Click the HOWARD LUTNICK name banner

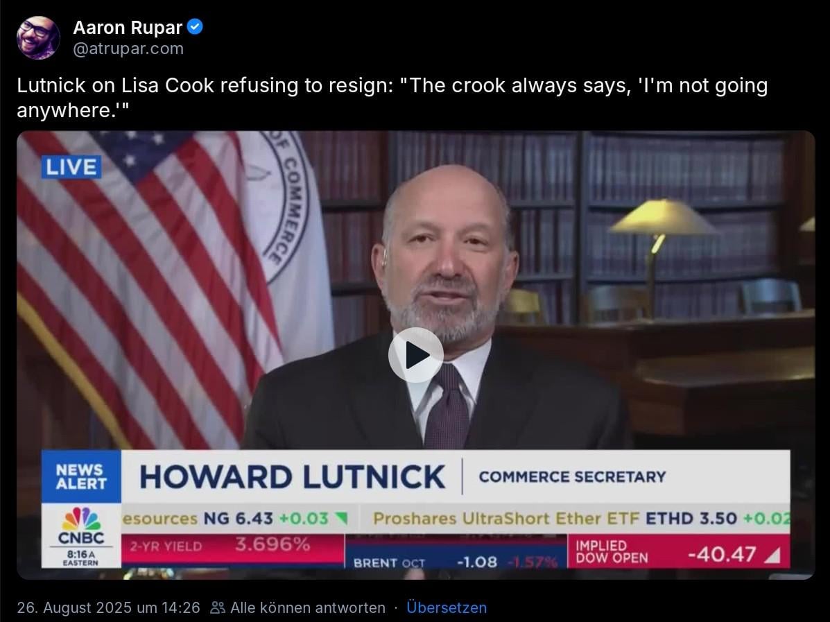coord(292,476)
